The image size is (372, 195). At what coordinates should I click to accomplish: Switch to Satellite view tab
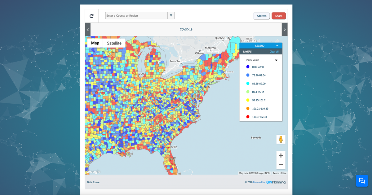(x=114, y=43)
